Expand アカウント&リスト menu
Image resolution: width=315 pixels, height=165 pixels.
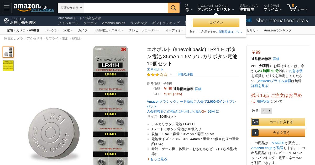click(x=216, y=9)
